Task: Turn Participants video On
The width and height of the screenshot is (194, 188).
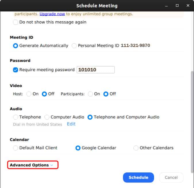Action: [x=90, y=94]
